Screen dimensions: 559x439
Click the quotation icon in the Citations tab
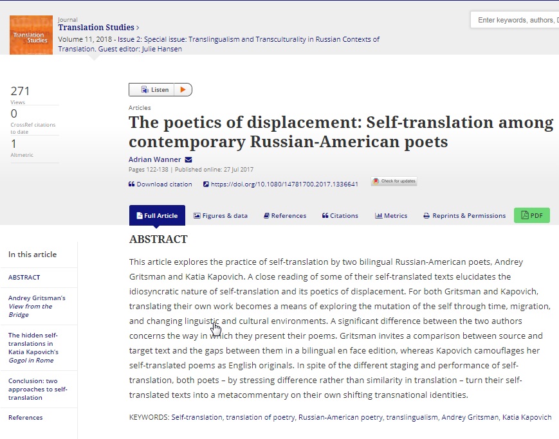(325, 215)
